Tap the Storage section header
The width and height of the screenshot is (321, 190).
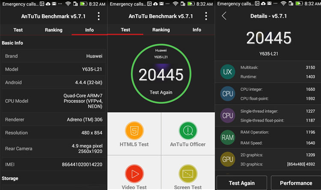tap(10, 178)
